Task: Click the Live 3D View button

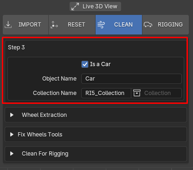Action: pos(95,7)
